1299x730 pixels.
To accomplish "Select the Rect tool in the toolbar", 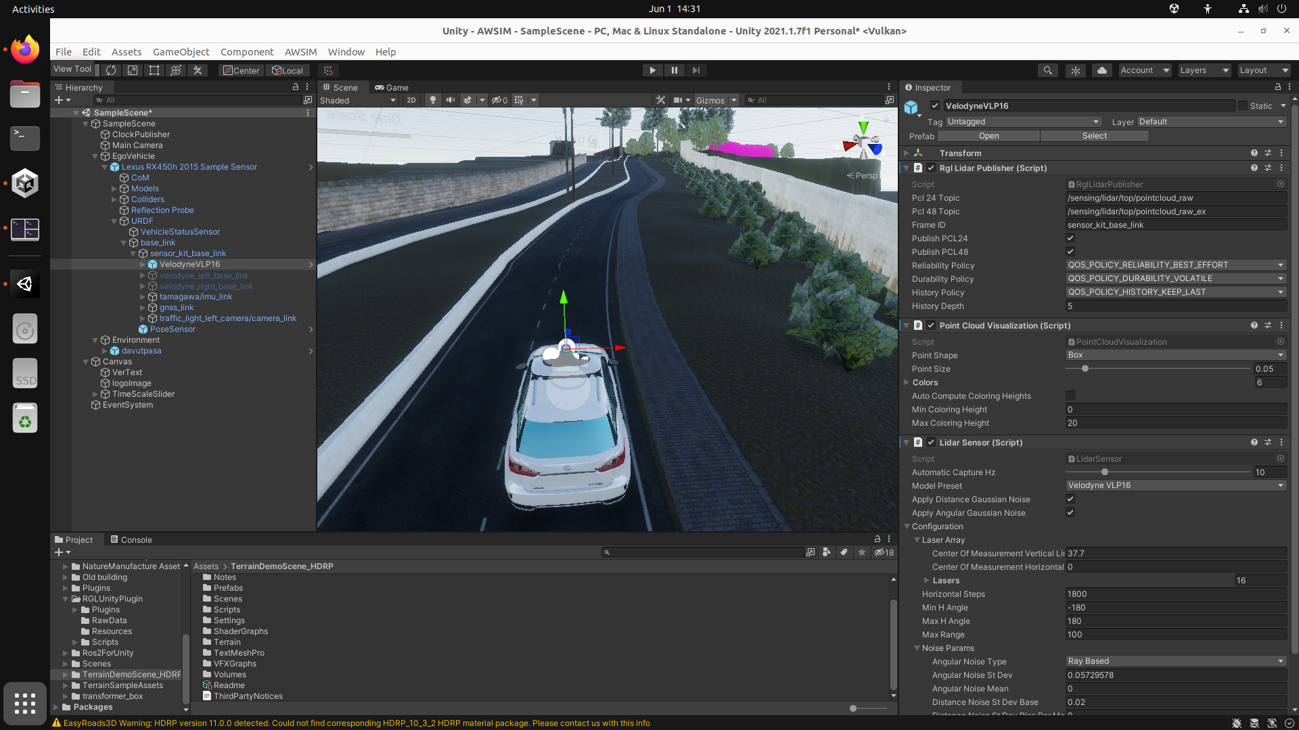I will click(x=154, y=70).
